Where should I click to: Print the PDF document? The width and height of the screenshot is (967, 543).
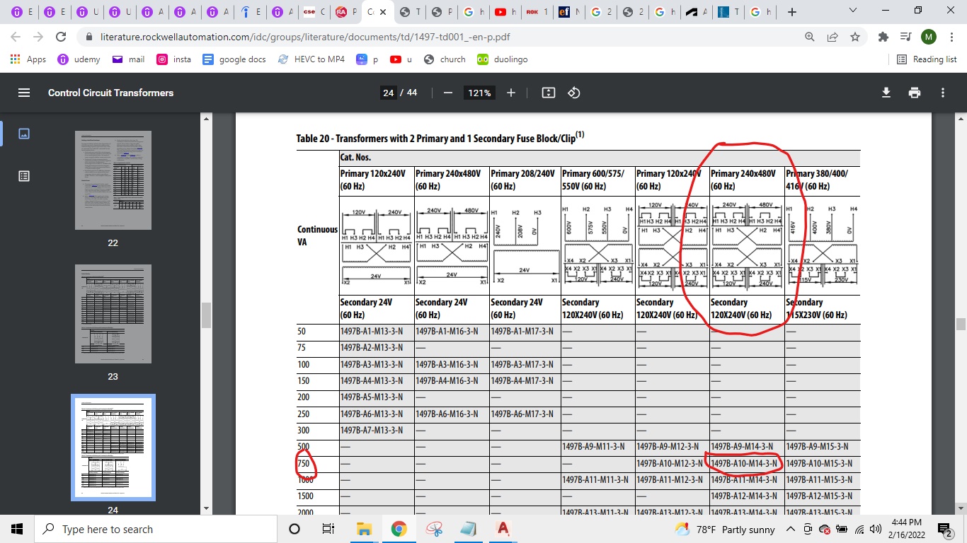915,93
